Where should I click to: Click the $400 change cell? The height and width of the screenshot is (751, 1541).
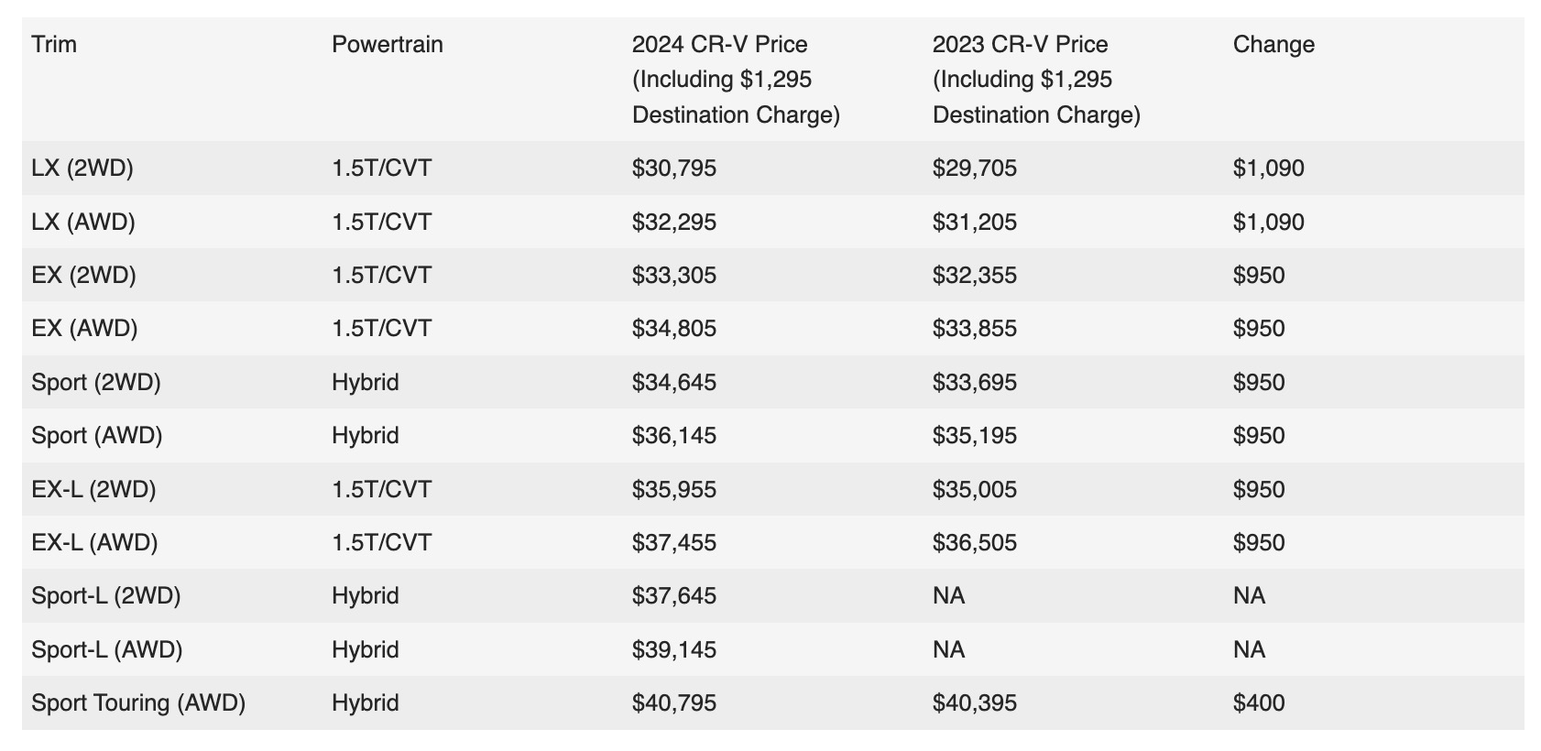1259,703
